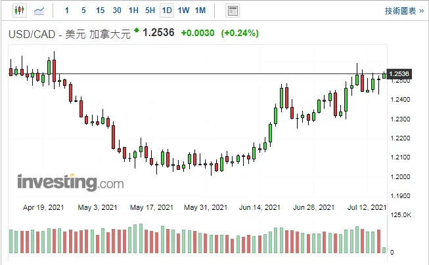Click the 1.2400 price axis label
This screenshot has height=265, width=429.
tap(400, 100)
